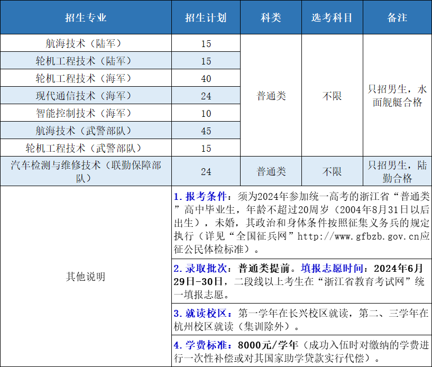Select the 航海技术（武警部队） cell

click(86, 131)
